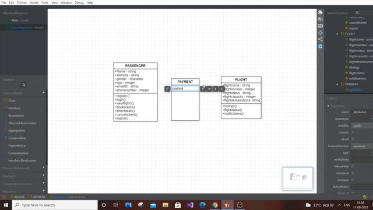Toggle the isLeaf checkbox
The height and width of the screenshot is (210, 373).
pos(353,139)
